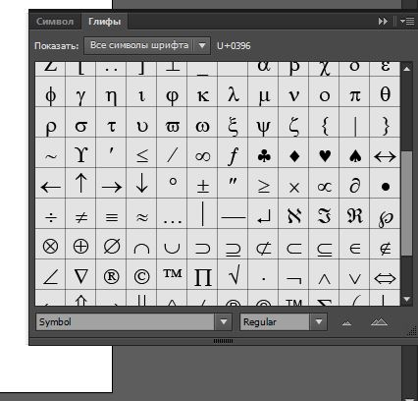Click the glyph grid scroll-down arrow
Screen dimensions: 418x401
point(407,299)
